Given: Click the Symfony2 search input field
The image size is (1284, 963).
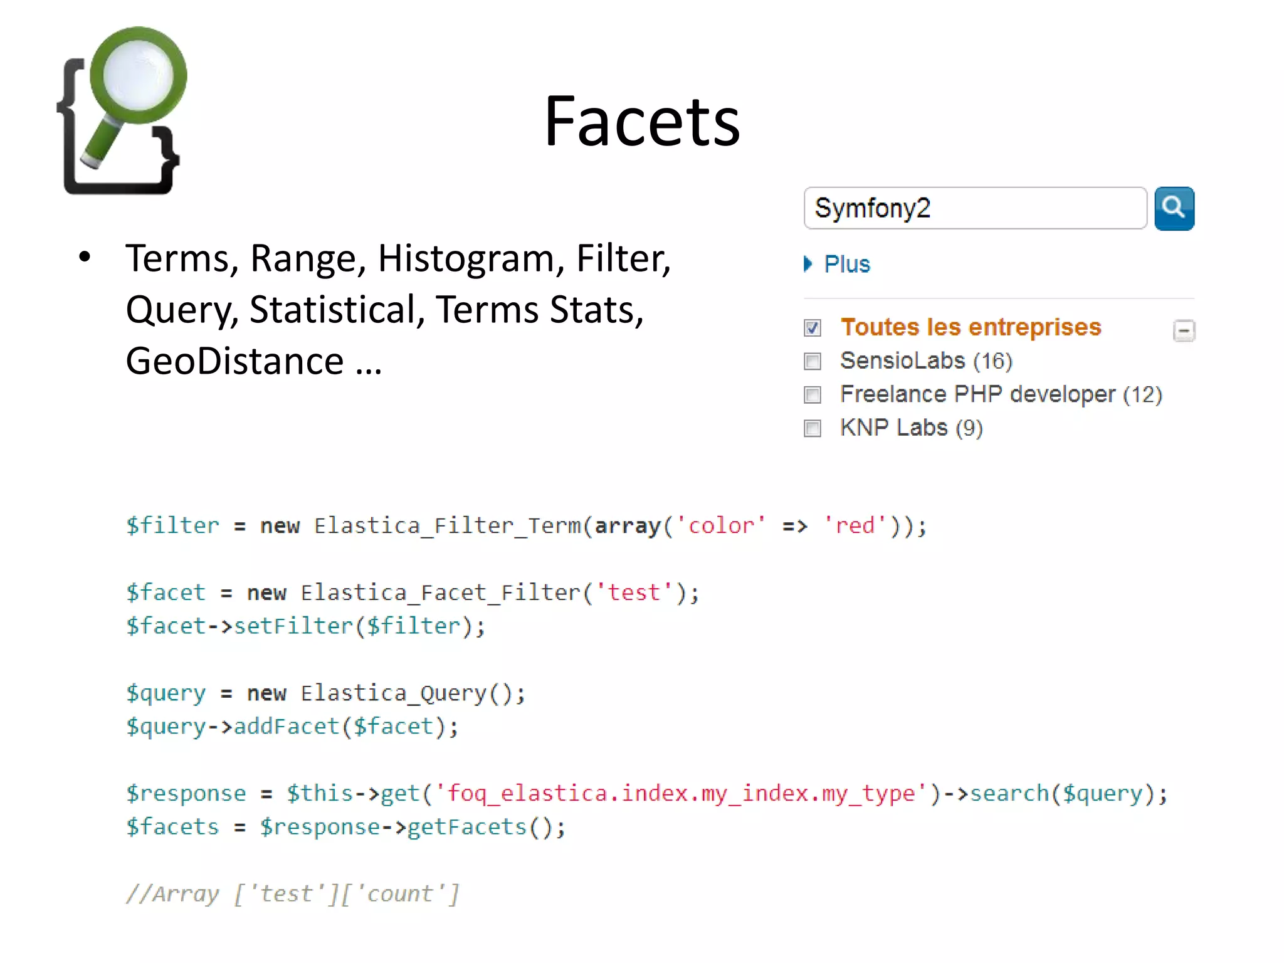Looking at the screenshot, I should [976, 208].
